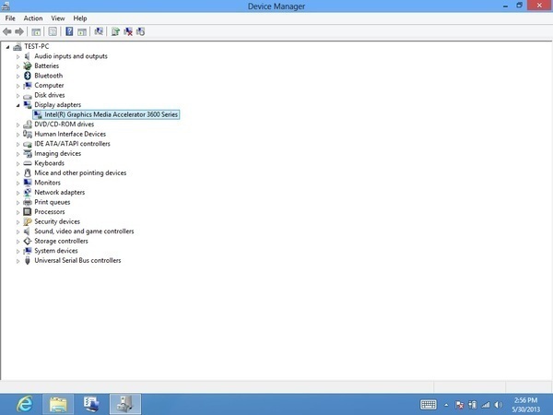Click Scan for hardware changes icon
This screenshot has height=415, width=553.
click(99, 31)
